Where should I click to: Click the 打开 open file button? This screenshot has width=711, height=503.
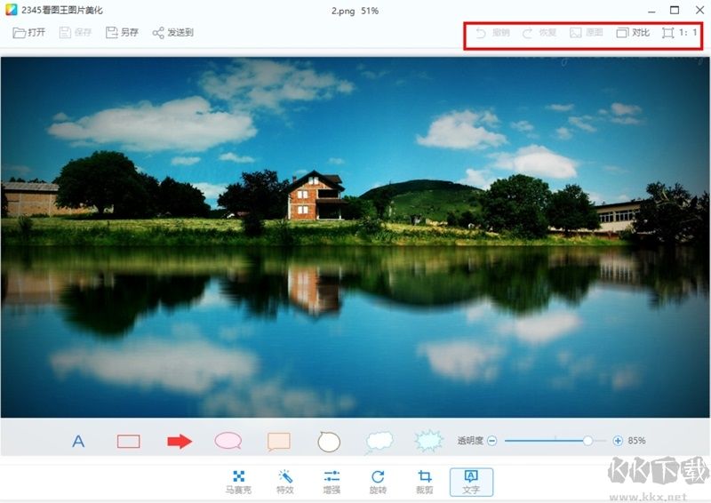(x=29, y=33)
